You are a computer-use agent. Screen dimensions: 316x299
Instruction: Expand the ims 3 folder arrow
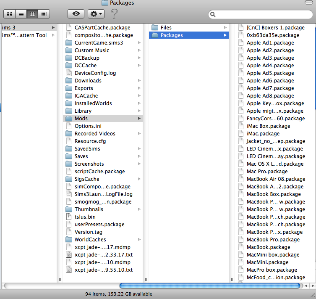[53, 27]
